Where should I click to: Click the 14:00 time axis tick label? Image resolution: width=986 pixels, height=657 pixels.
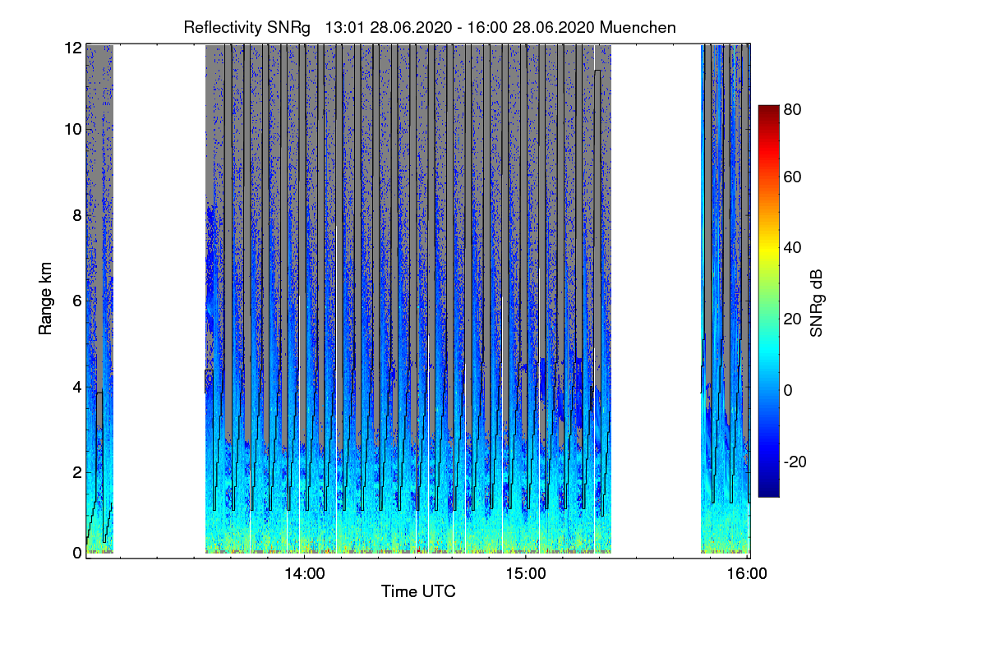coord(304,574)
